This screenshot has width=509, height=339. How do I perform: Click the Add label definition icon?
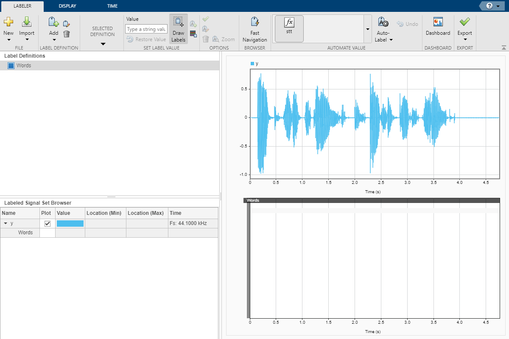tap(53, 22)
